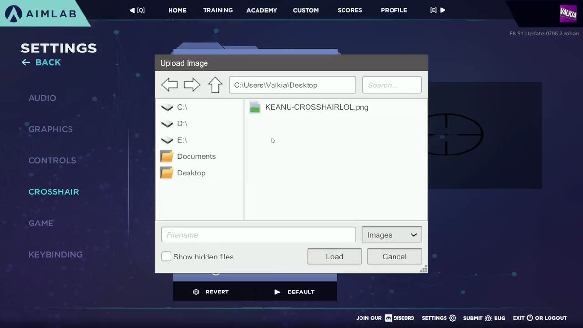Viewport: 583px width, 328px height.
Task: Click the C:\ label in the sidebar
Action: click(x=182, y=107)
